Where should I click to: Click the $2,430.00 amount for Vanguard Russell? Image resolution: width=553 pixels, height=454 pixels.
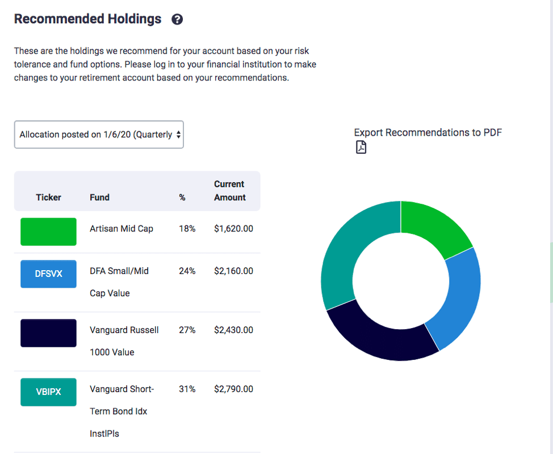pyautogui.click(x=233, y=330)
